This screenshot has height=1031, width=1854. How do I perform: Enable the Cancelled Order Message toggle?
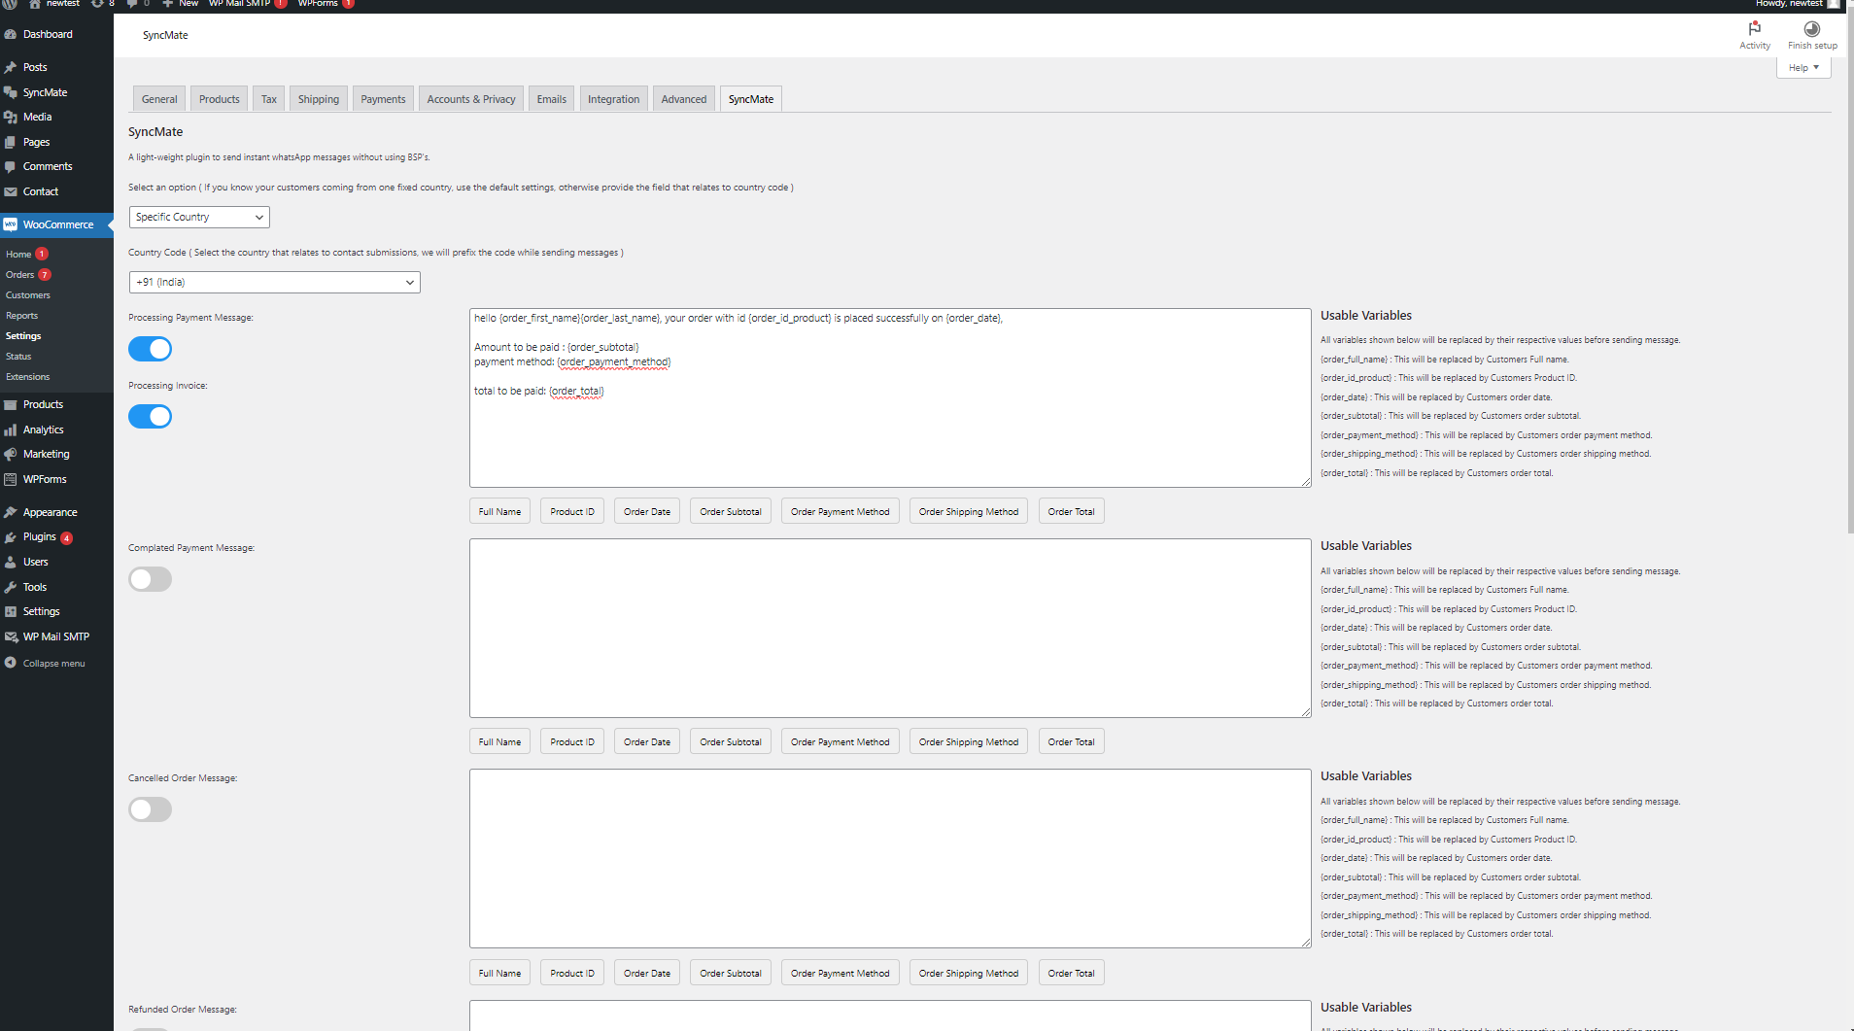[x=150, y=809]
